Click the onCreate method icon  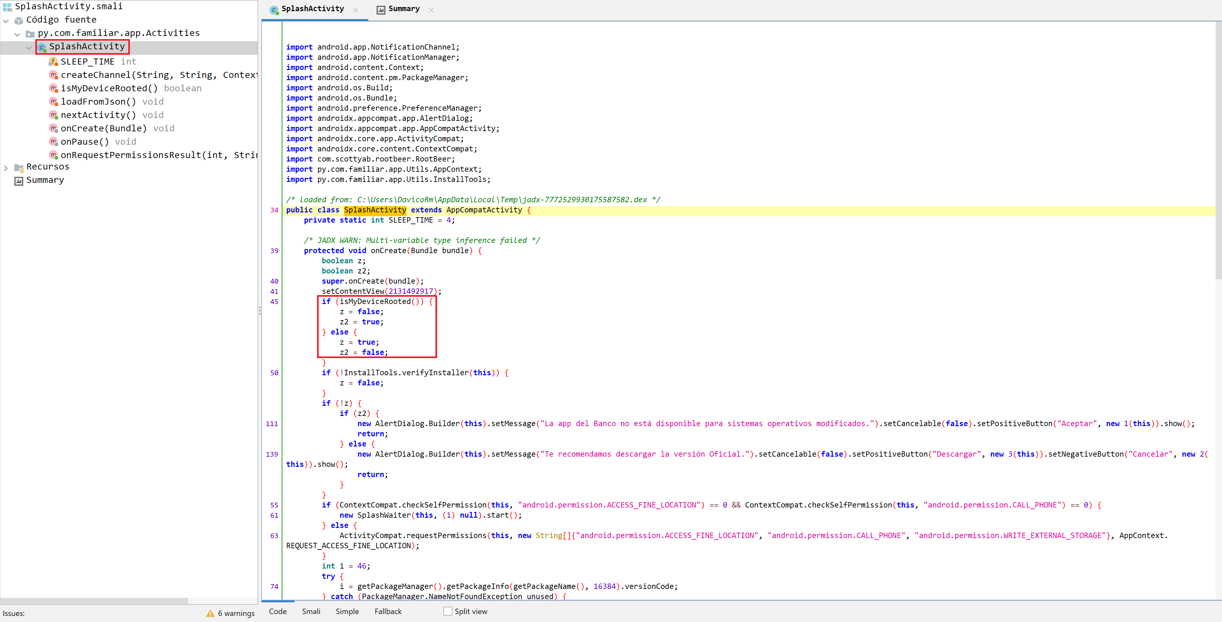[x=53, y=128]
